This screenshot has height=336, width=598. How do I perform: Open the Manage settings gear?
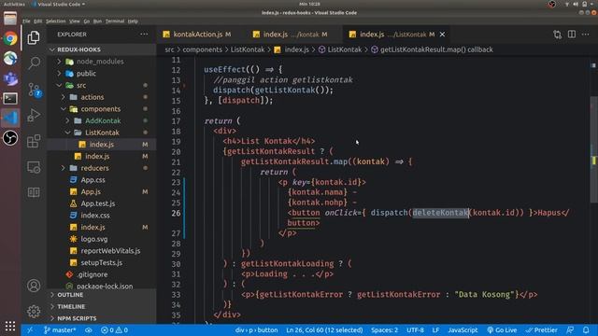(x=34, y=312)
